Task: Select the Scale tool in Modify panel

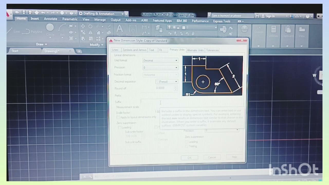Action: pos(90,39)
